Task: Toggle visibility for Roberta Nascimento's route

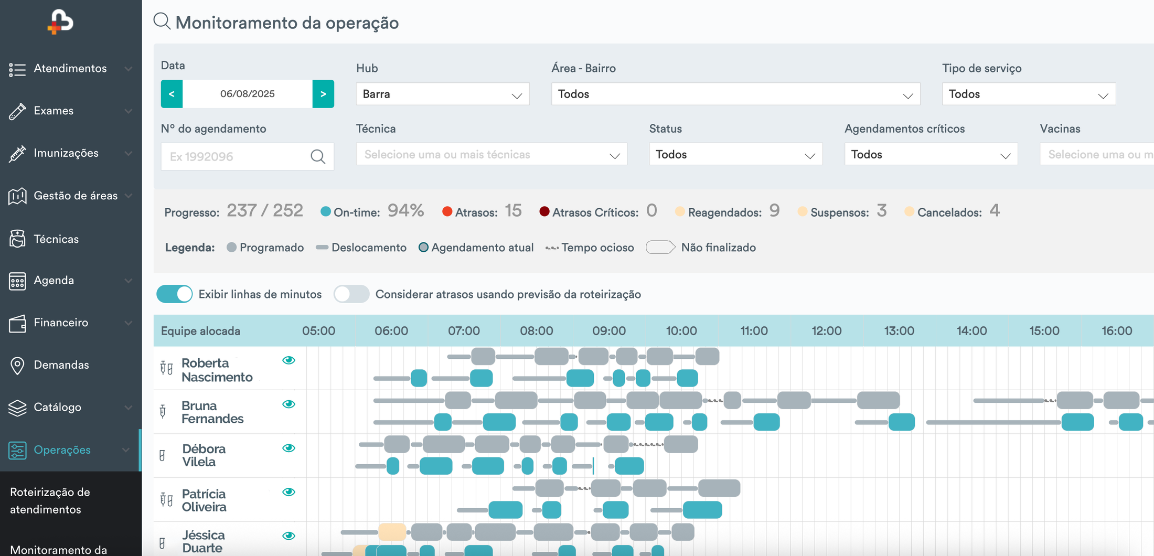Action: [289, 360]
